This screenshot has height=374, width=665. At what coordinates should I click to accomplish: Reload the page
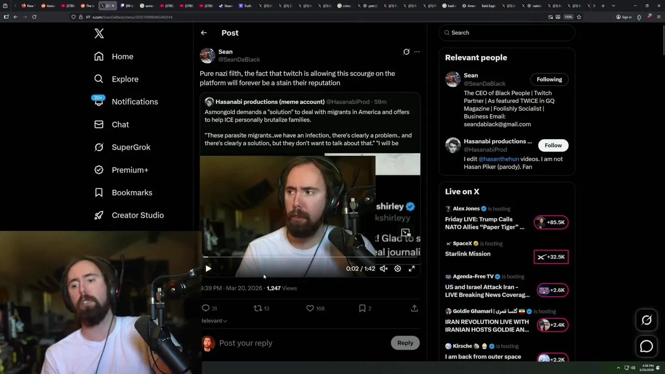[x=34, y=17]
